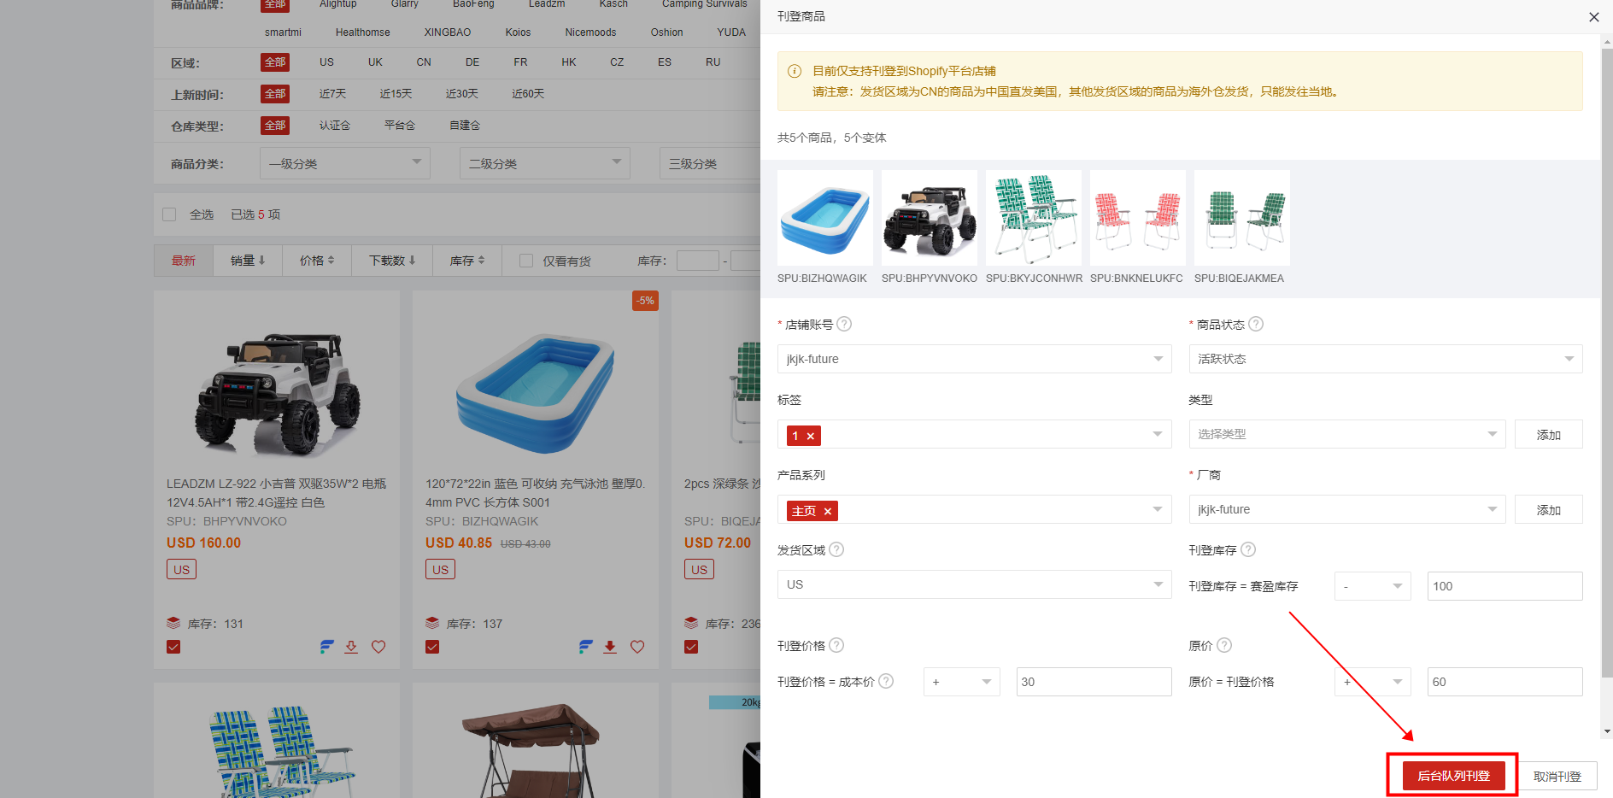Click help icon next to 发货区域

[x=836, y=549]
